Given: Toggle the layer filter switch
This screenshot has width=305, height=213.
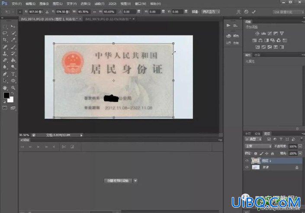Looking at the screenshot, I should point(301,139).
